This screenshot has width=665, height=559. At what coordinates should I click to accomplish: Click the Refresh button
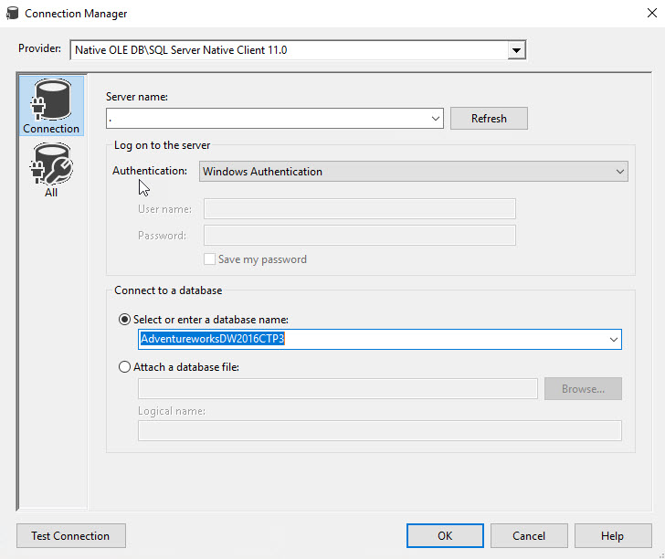(489, 119)
